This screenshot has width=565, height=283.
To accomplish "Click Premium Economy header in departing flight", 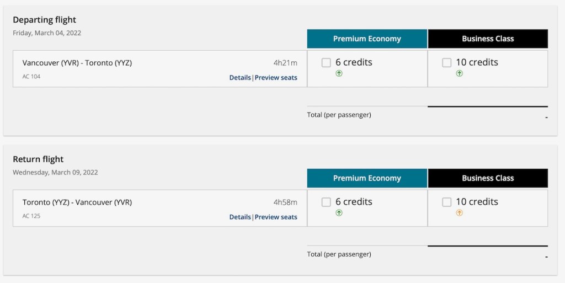I will [367, 39].
